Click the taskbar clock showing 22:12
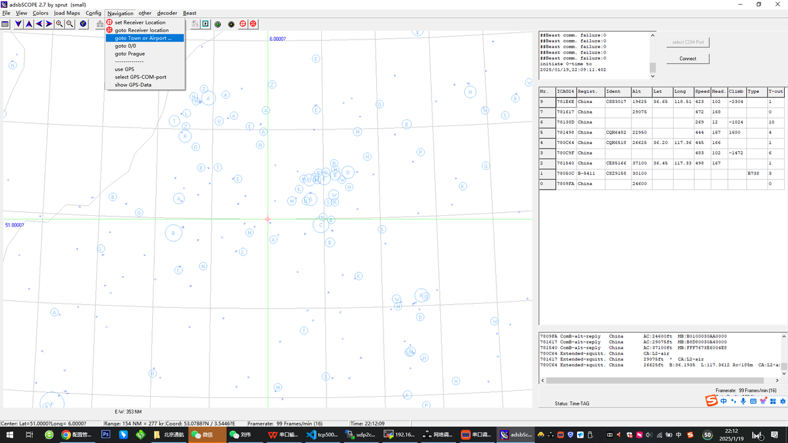The image size is (788, 443). tap(732, 435)
